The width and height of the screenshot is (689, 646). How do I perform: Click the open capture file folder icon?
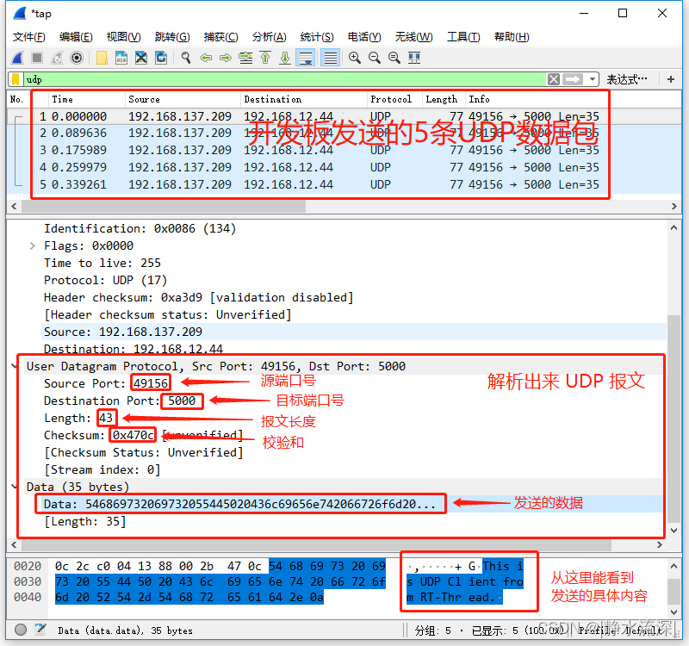click(x=102, y=58)
